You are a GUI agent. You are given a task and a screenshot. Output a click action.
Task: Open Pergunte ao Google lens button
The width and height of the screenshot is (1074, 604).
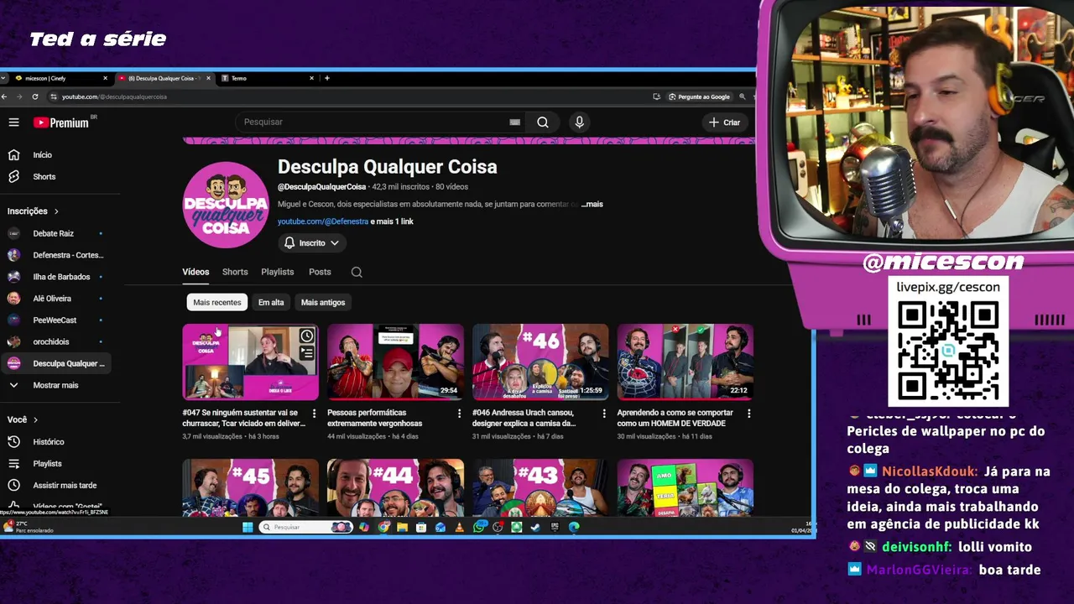(699, 96)
